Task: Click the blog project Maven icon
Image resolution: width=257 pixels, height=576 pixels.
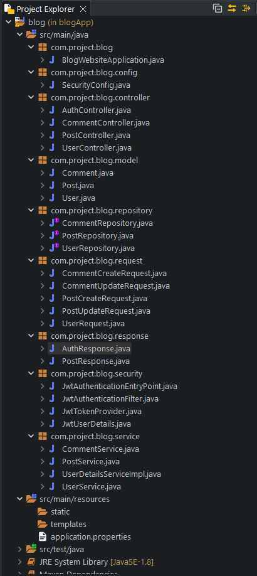Action: [x=19, y=23]
